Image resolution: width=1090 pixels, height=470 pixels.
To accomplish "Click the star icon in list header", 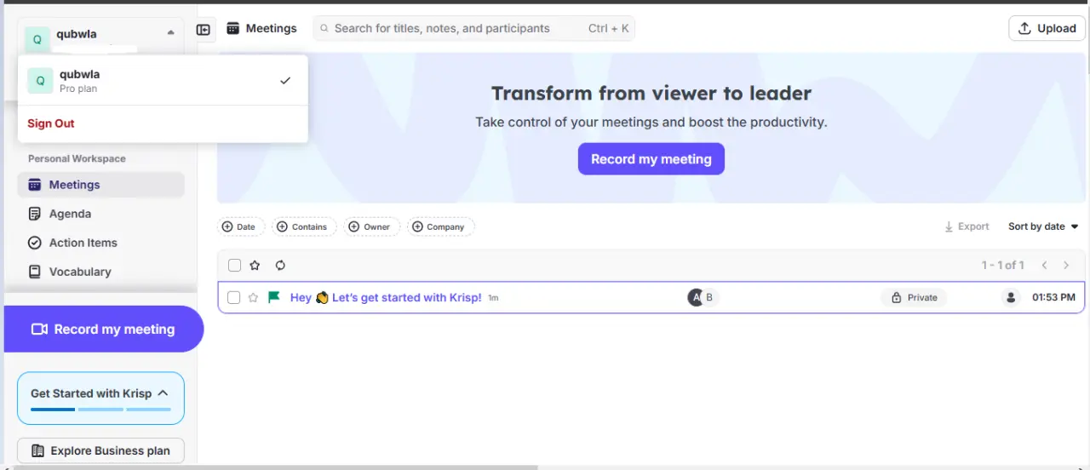I will [255, 266].
